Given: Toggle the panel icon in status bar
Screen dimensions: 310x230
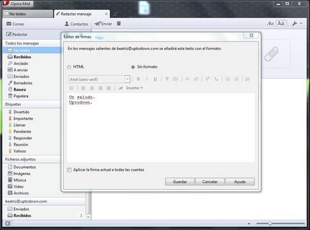Looking at the screenshot, I should coord(8,224).
